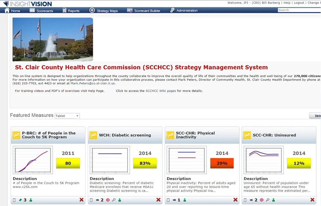Click the 'www.c25k.com' description text
Screen dimensions: 321x206
25,187
